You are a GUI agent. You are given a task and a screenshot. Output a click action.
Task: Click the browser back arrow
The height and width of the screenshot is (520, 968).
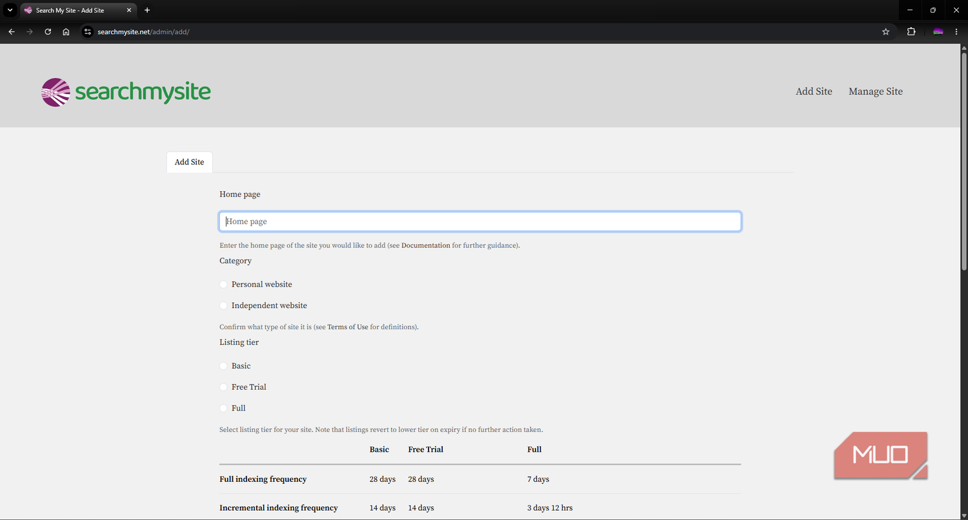coord(12,32)
